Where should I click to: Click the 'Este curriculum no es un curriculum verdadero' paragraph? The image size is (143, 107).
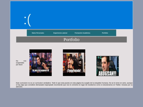[74, 85]
